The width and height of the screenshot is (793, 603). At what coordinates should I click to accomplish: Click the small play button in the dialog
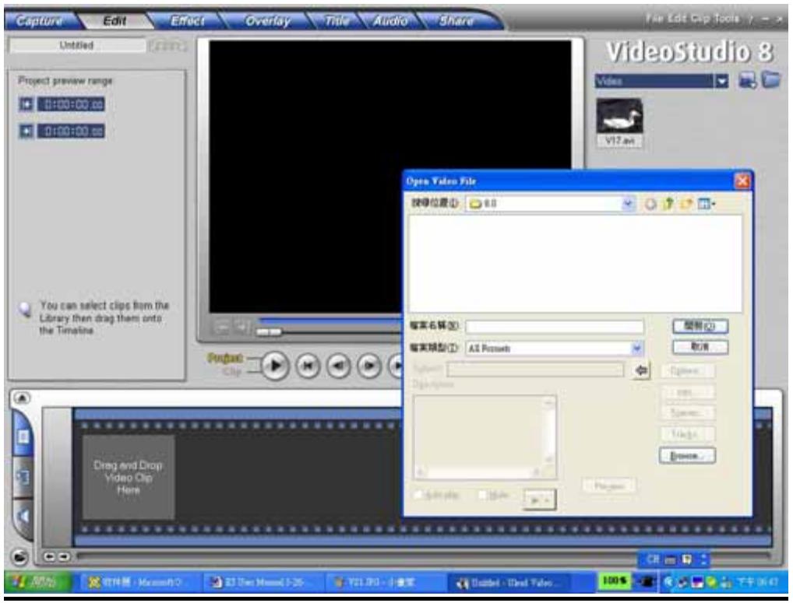[540, 500]
